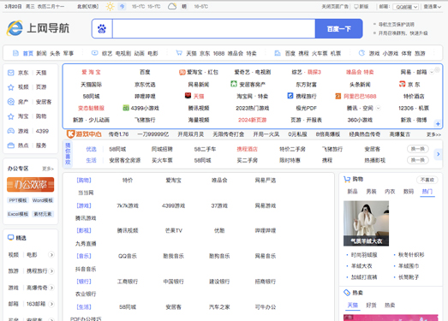Open the 办公效率 orange banner
The height and width of the screenshot is (321, 448).
coord(30,185)
